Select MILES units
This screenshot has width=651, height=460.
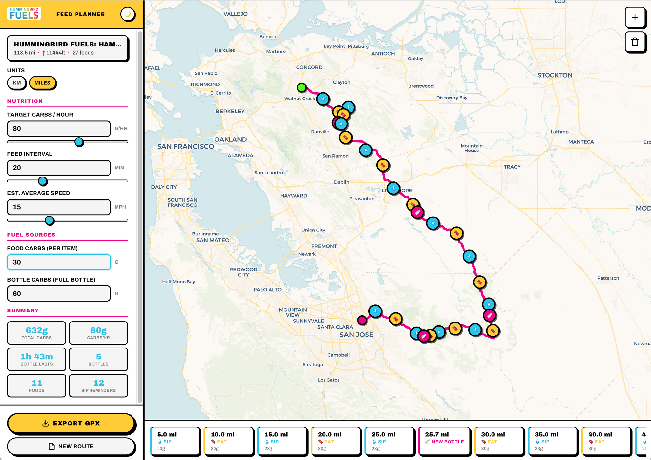tap(43, 83)
